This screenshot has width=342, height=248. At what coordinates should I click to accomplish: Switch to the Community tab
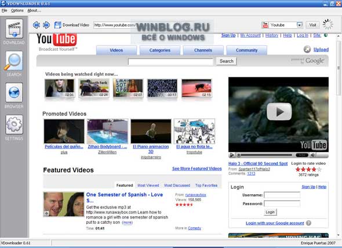point(247,50)
